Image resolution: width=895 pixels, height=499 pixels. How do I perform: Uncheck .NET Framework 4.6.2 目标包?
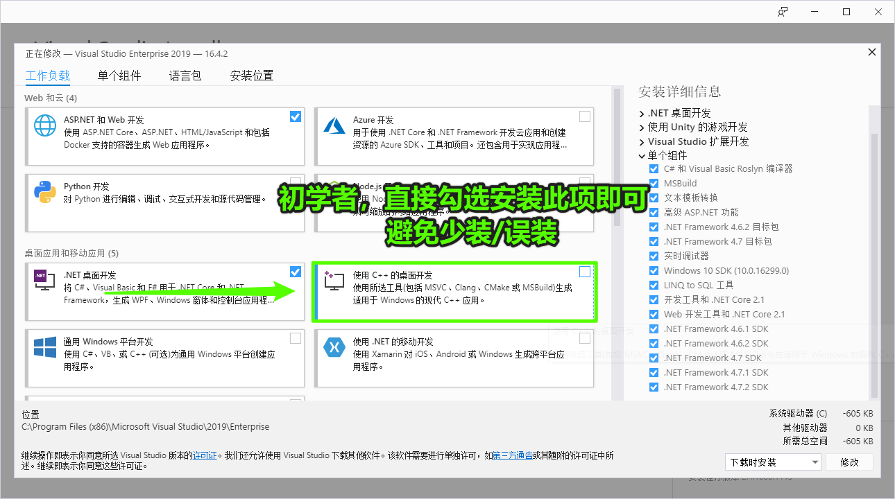pos(654,227)
